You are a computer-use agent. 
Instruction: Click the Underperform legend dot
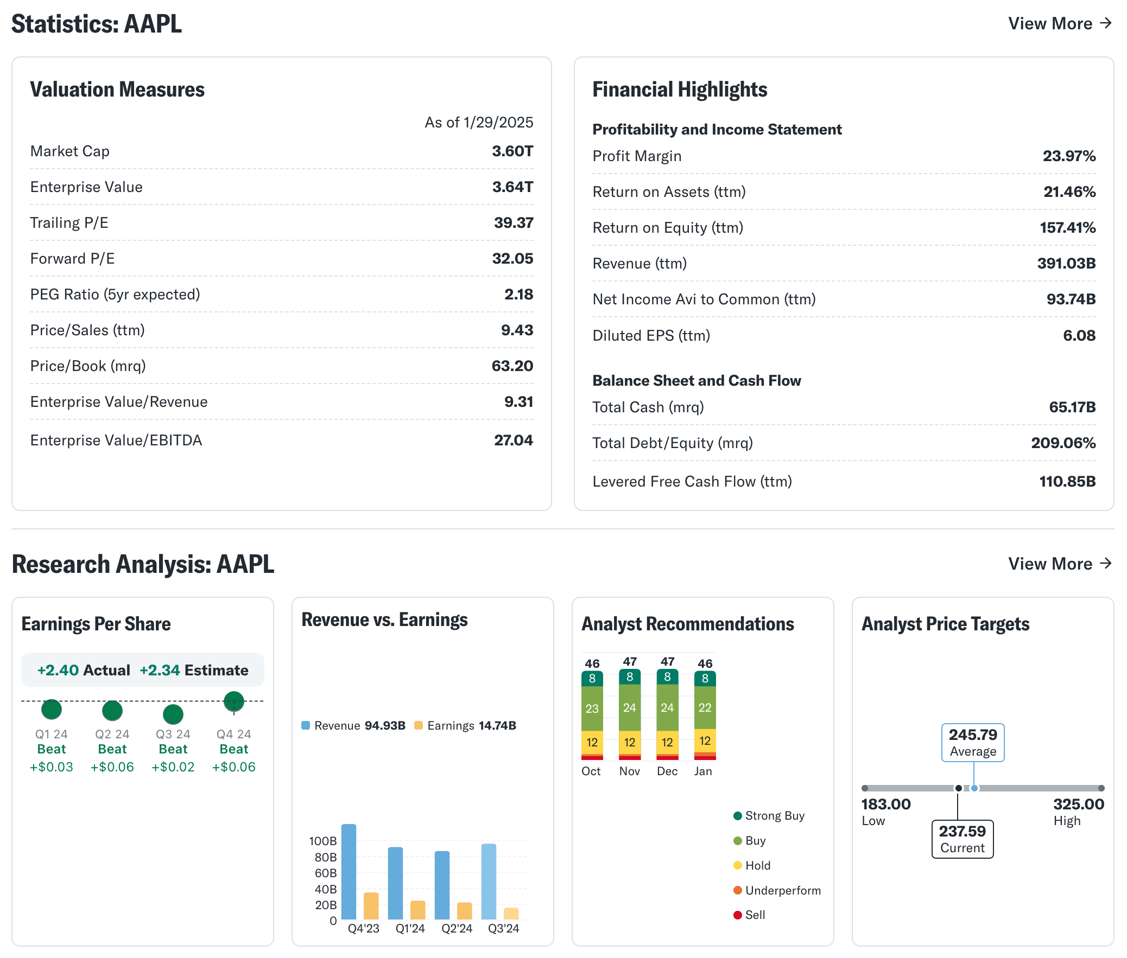coord(737,890)
